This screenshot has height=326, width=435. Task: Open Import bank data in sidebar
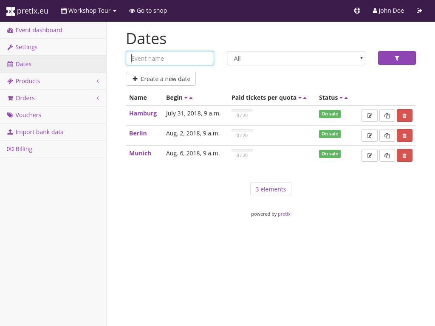[x=53, y=132]
